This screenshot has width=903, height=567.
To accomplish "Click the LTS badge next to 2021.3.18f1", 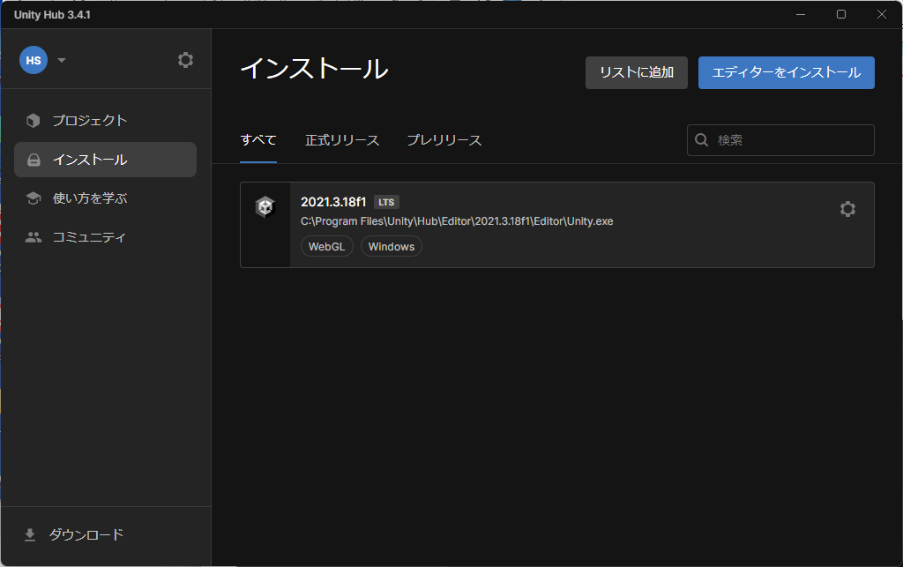I will coord(386,201).
